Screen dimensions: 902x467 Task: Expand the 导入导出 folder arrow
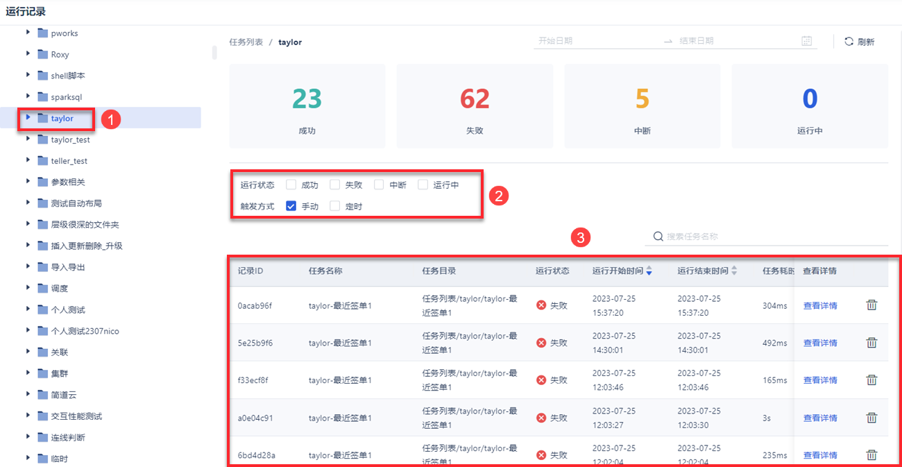pyautogui.click(x=28, y=266)
